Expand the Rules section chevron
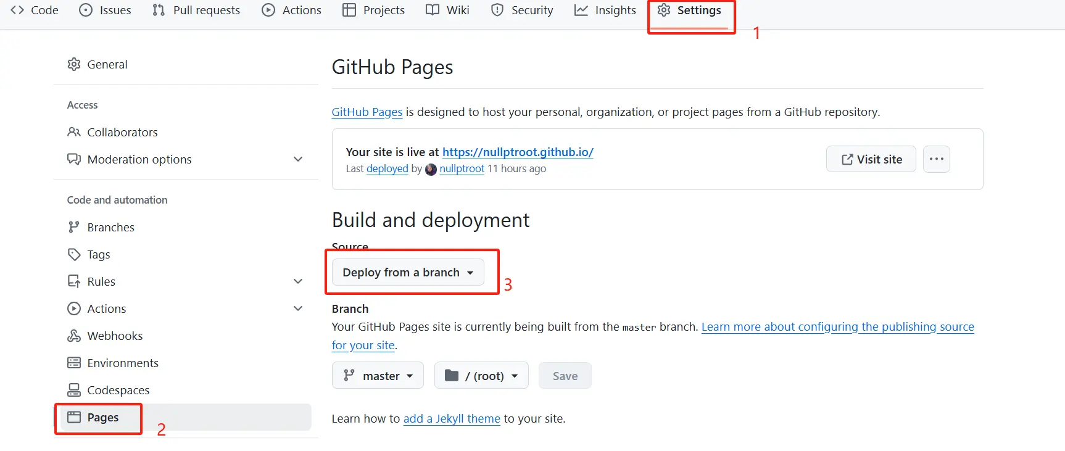 pyautogui.click(x=298, y=281)
